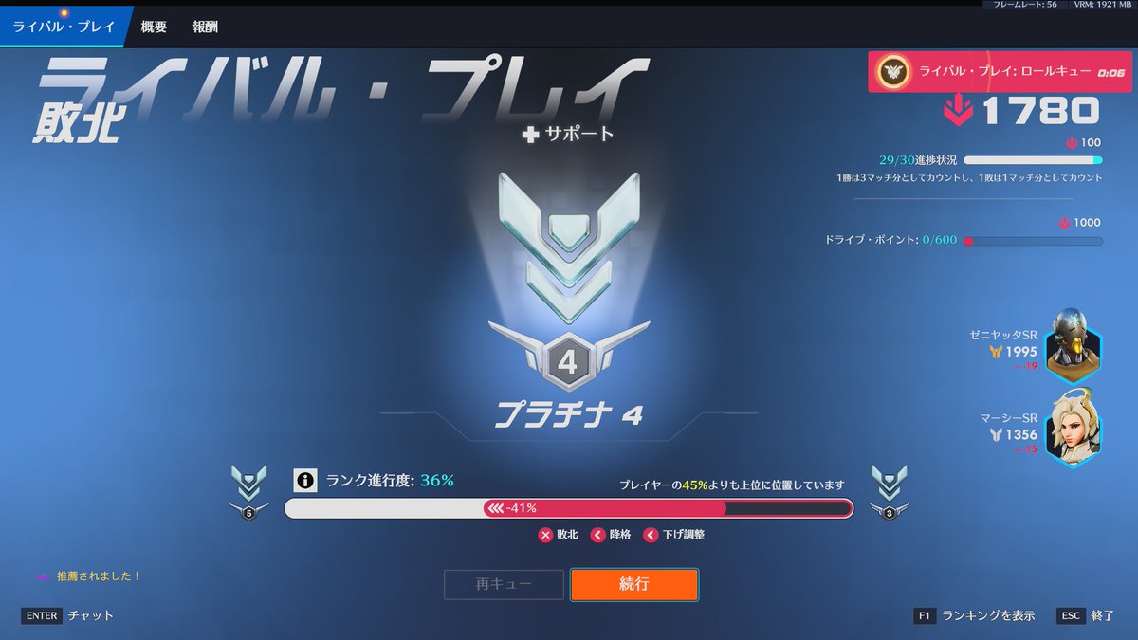The height and width of the screenshot is (640, 1138).
Task: Click the 1780 points value
Action: coord(1040,112)
